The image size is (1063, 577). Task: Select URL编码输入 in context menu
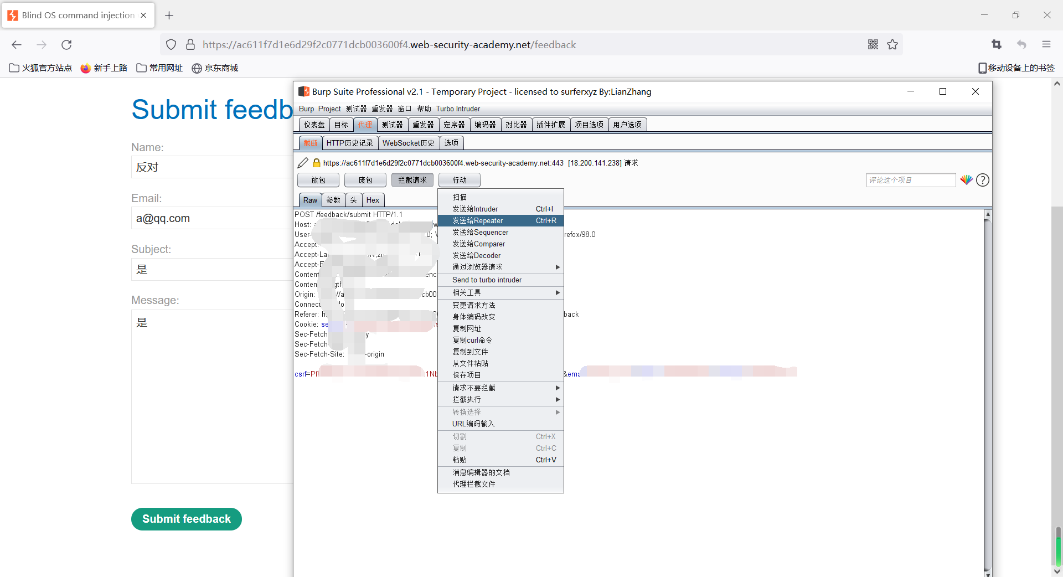(x=500, y=424)
